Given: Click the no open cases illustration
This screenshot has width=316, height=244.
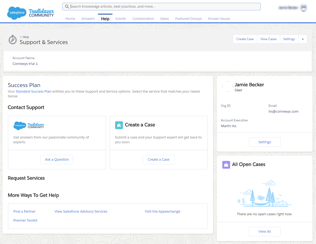Looking at the screenshot, I should [x=265, y=193].
